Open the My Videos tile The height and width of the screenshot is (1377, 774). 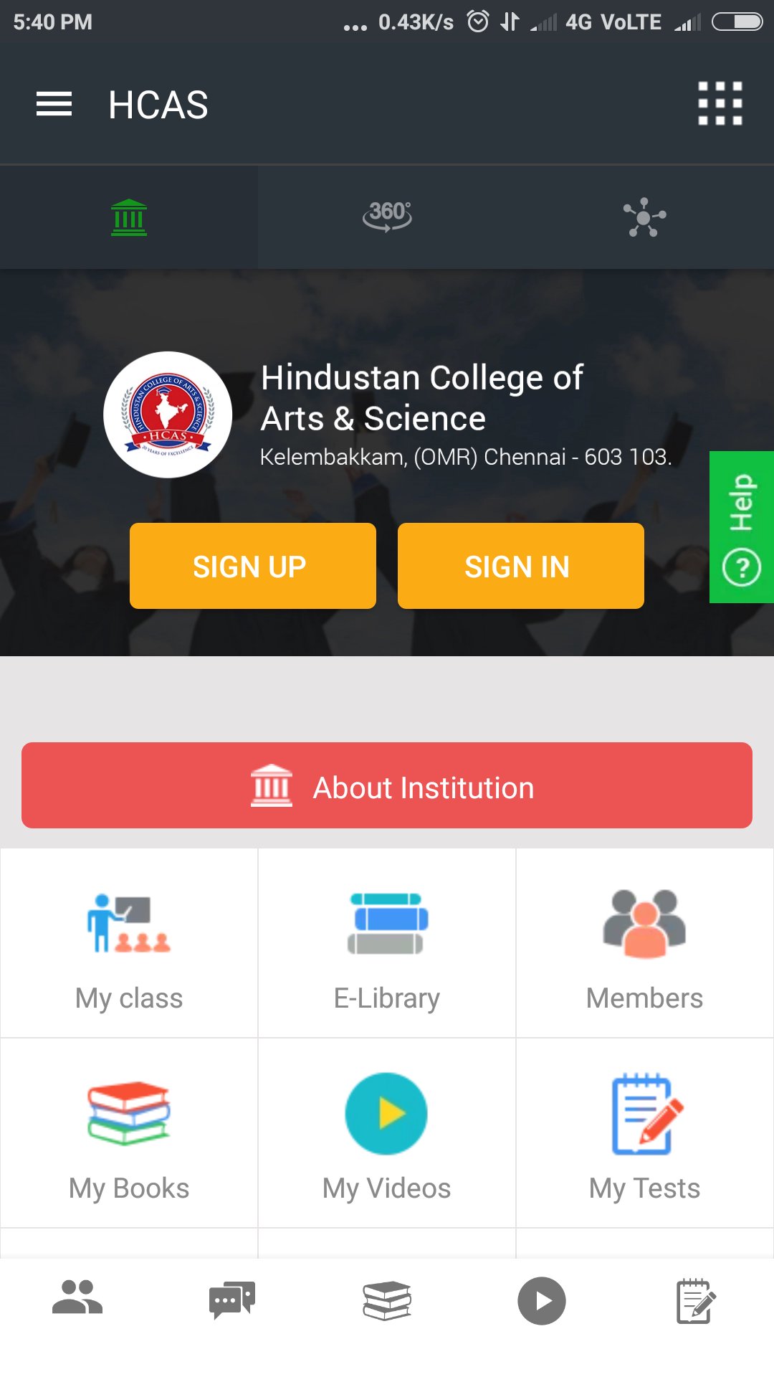pyautogui.click(x=387, y=1133)
